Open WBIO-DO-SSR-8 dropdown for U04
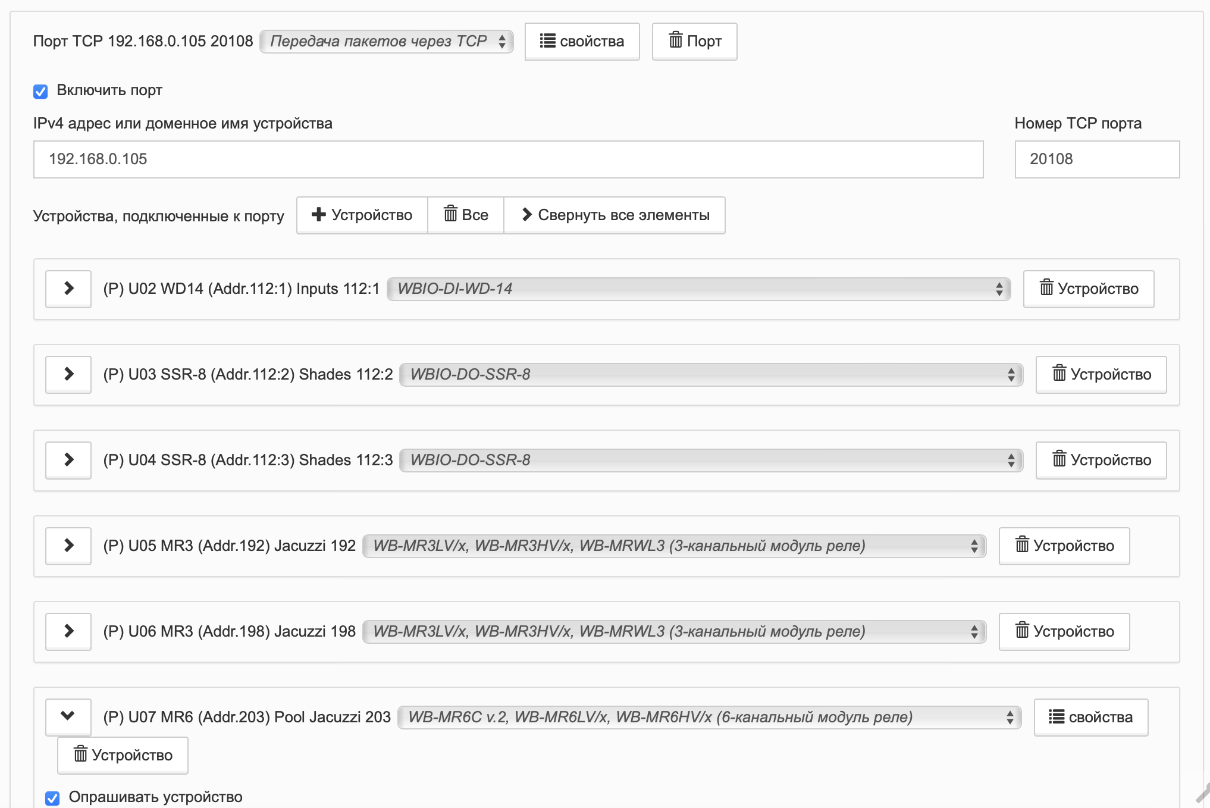The image size is (1210, 808). [711, 460]
